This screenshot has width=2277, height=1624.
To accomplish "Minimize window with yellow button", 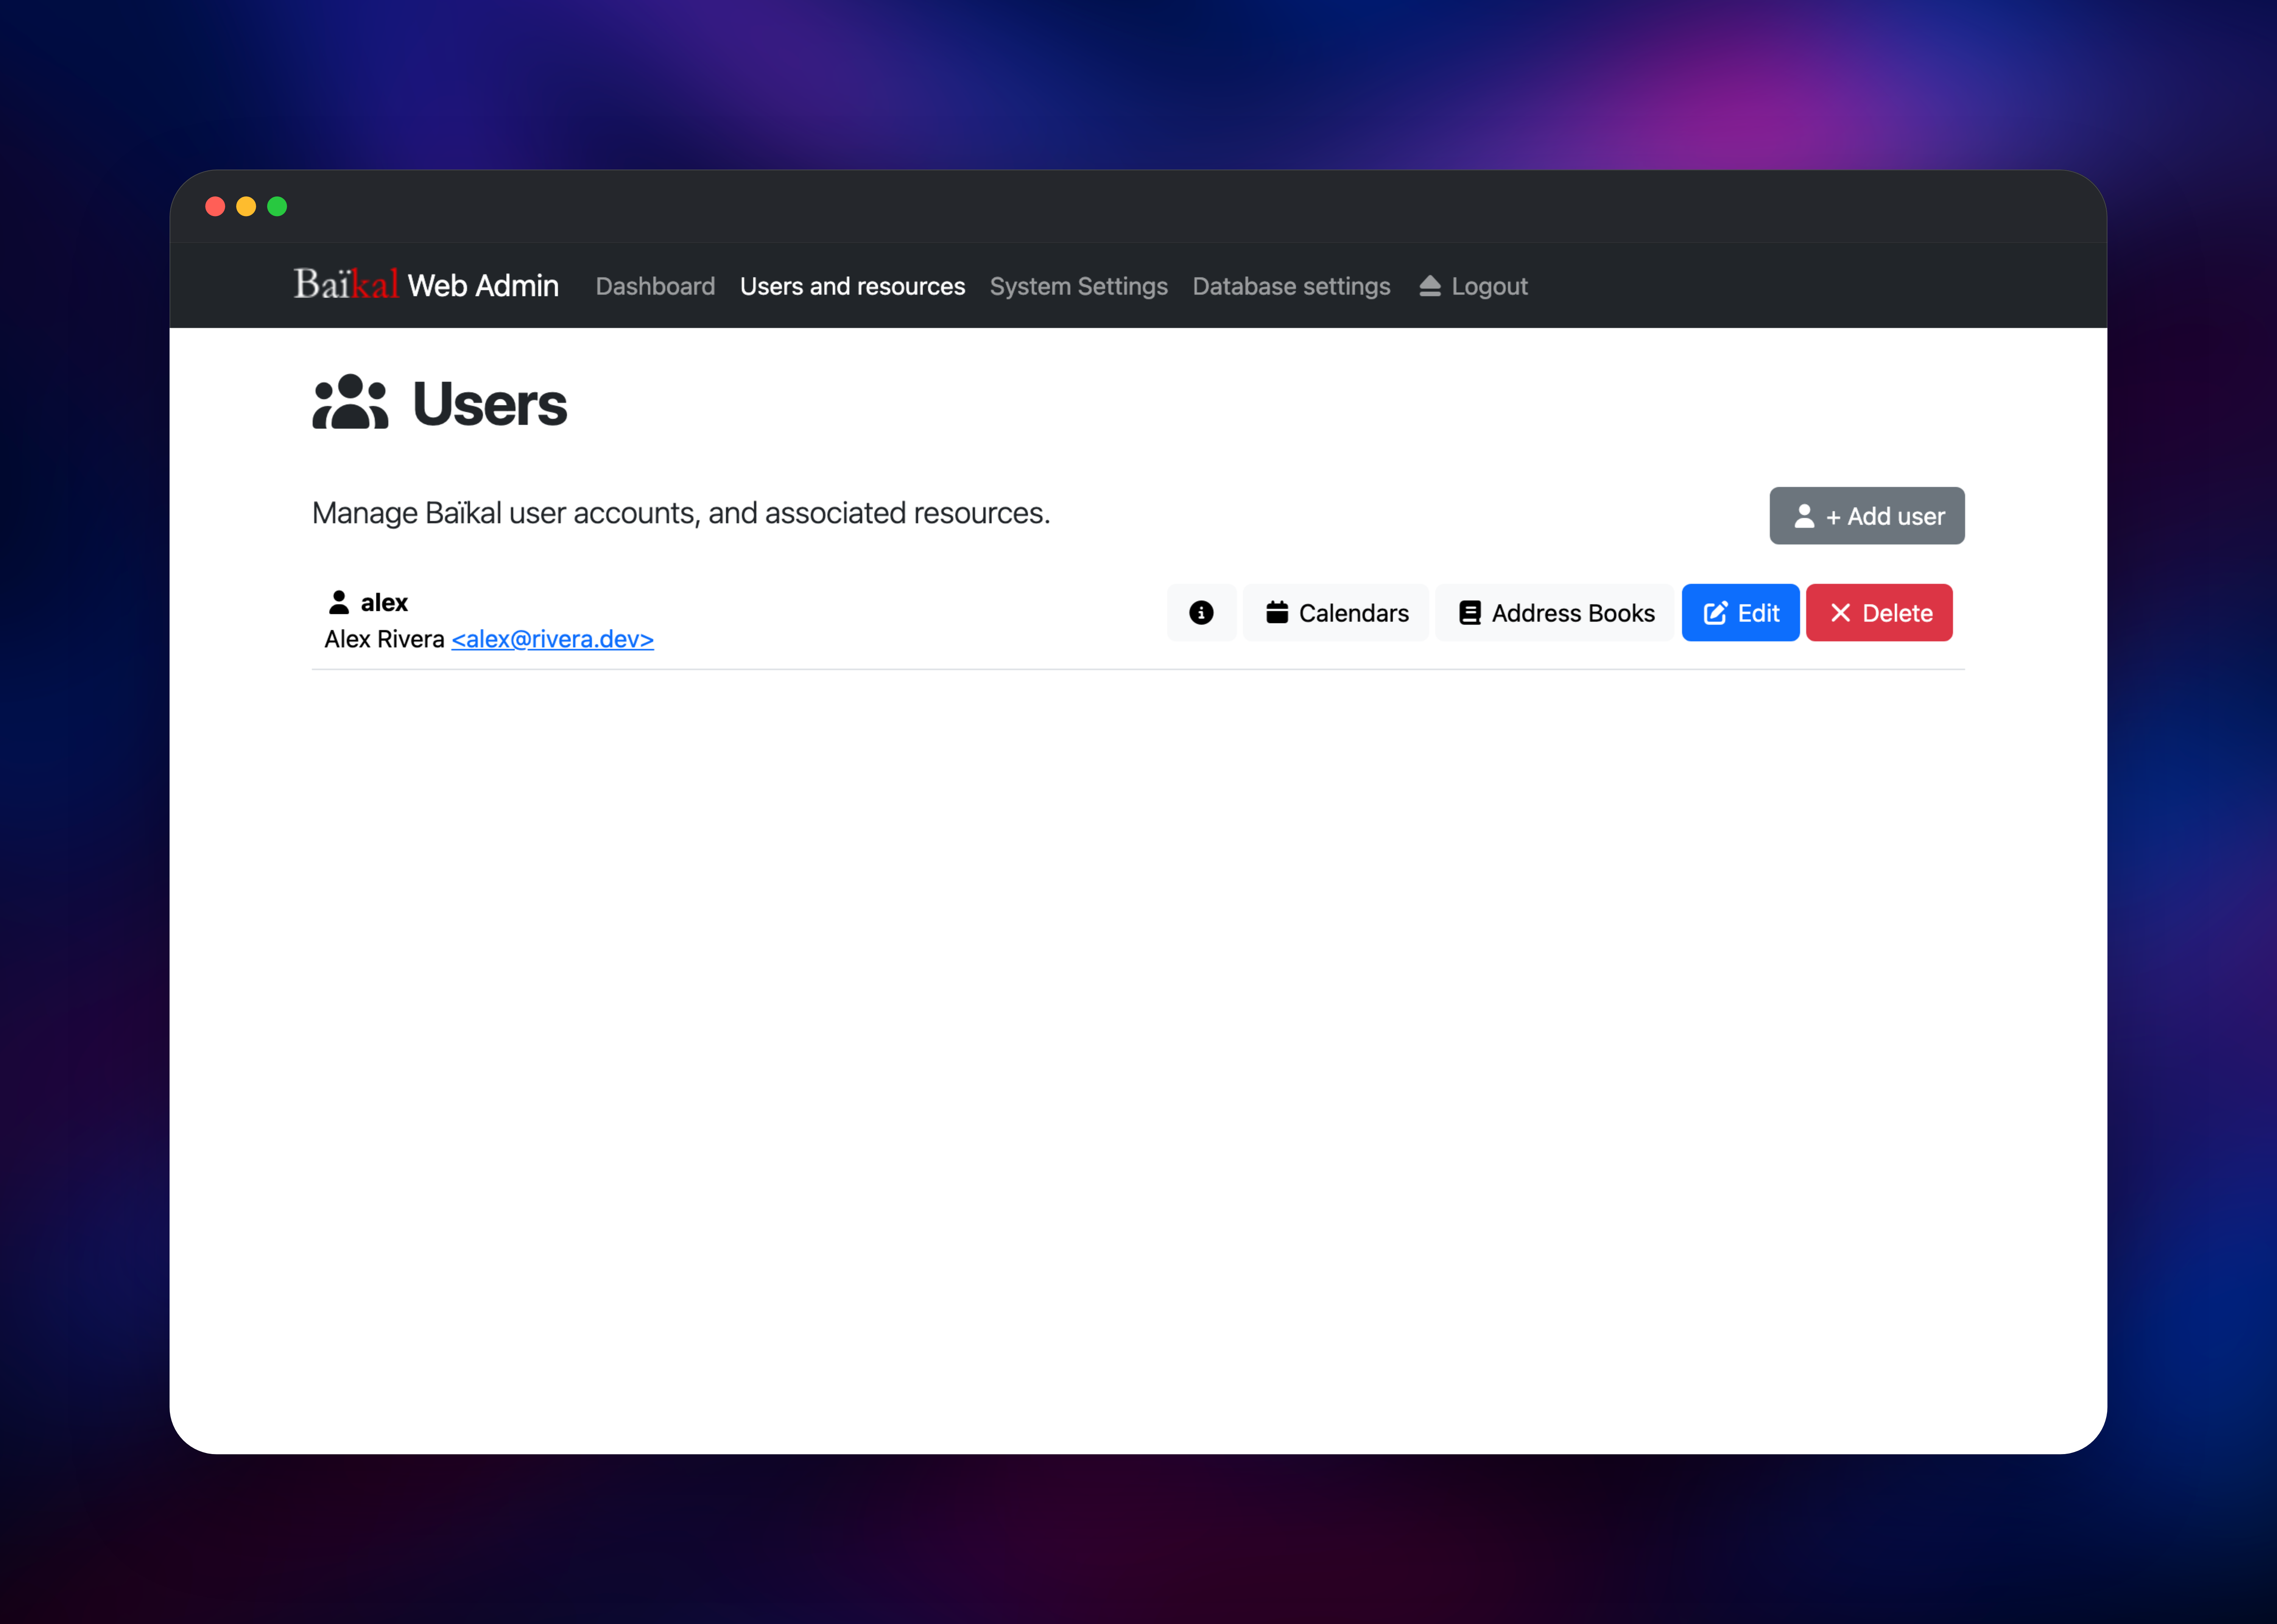I will click(x=246, y=206).
